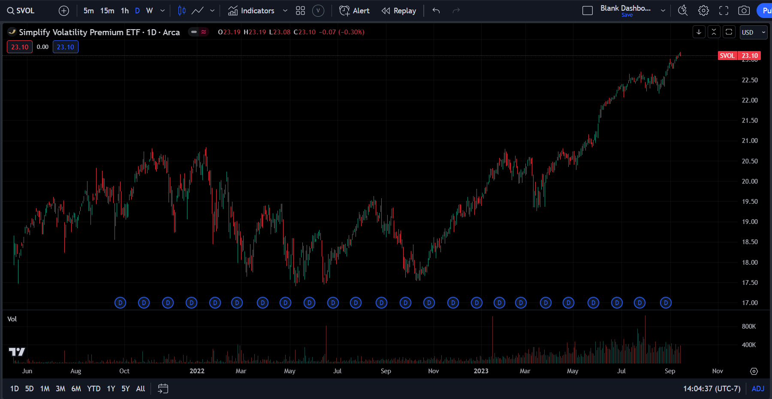
Task: Select the weekly W timeframe
Action: (149, 11)
